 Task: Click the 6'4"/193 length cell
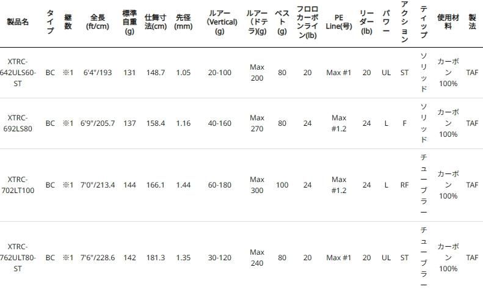click(98, 73)
